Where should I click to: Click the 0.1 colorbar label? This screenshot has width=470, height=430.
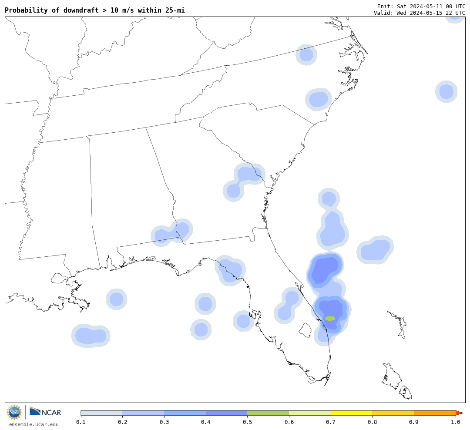point(81,422)
